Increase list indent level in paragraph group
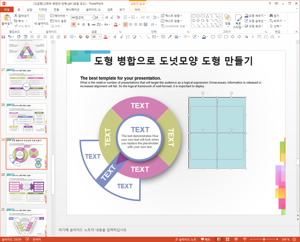 148,18
